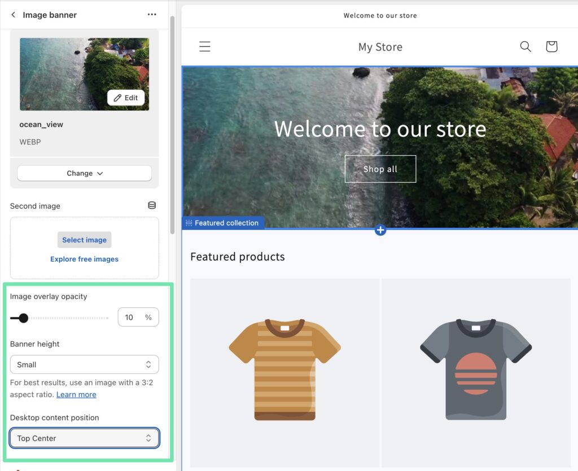The width and height of the screenshot is (578, 471).
Task: Open the Change image dropdown
Action: 85,173
